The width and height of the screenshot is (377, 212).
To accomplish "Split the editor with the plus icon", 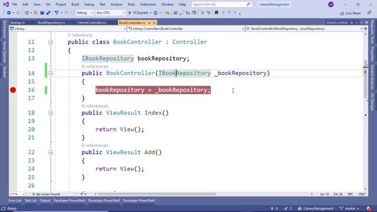I will tap(365, 29).
